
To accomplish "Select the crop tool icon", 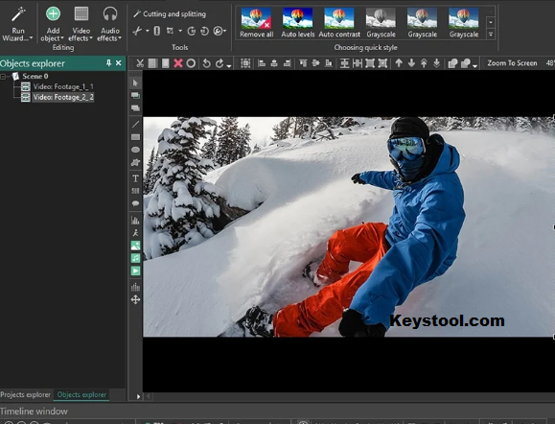I will pyautogui.click(x=170, y=31).
